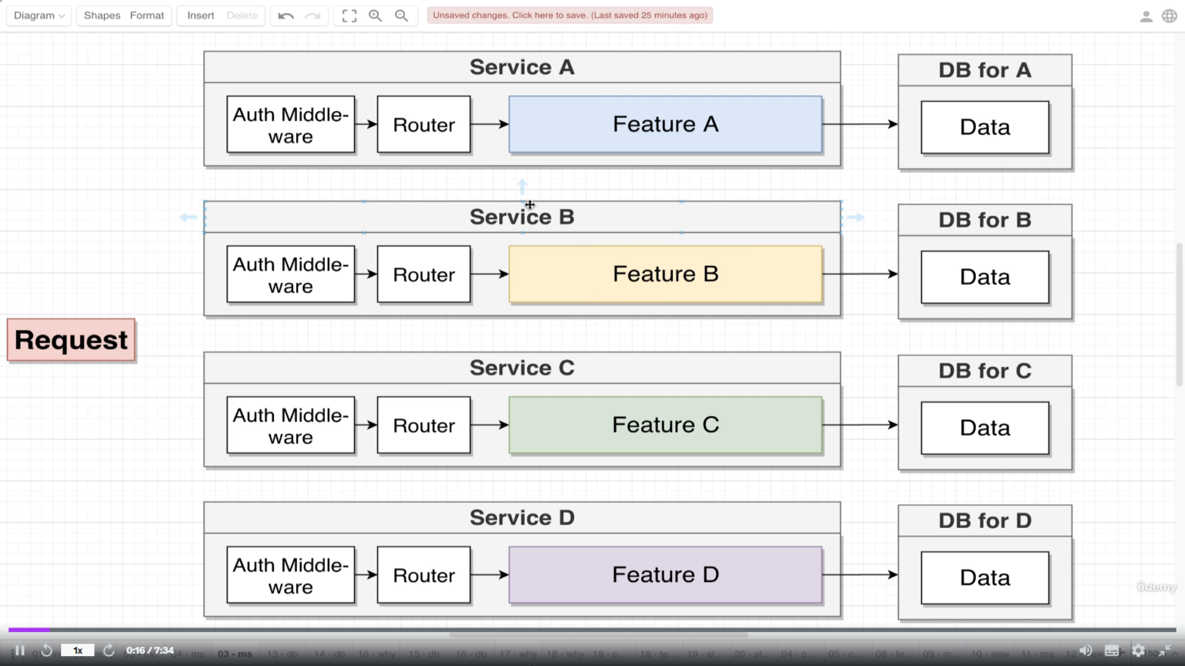Open the 1x playback speed selector
Image resolution: width=1185 pixels, height=666 pixels.
tap(78, 651)
